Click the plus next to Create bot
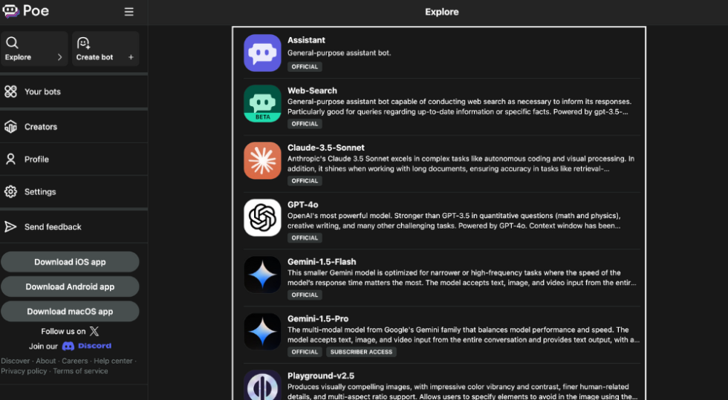 pos(131,57)
